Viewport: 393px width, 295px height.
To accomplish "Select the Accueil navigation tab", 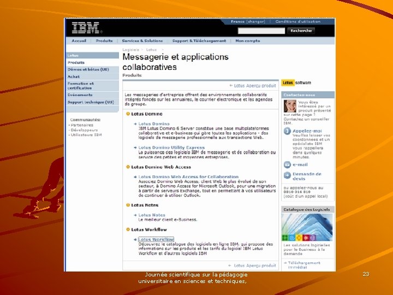I will coord(79,40).
